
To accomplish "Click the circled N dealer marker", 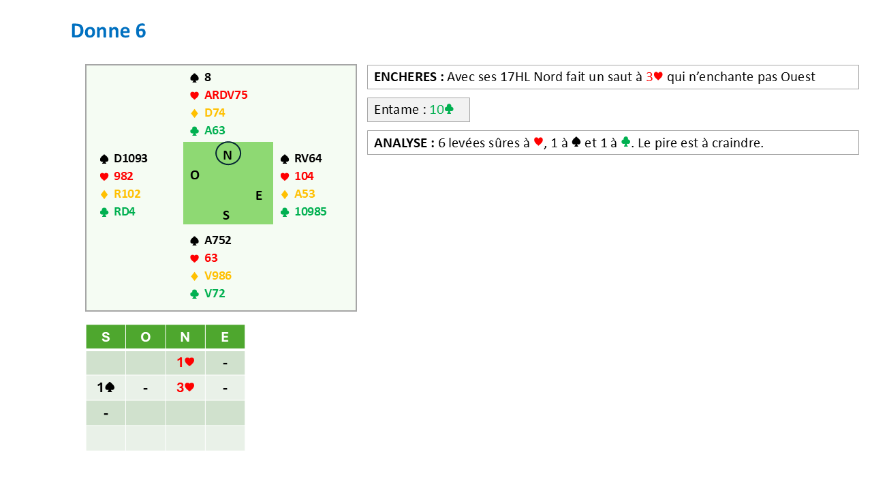I will click(x=228, y=155).
